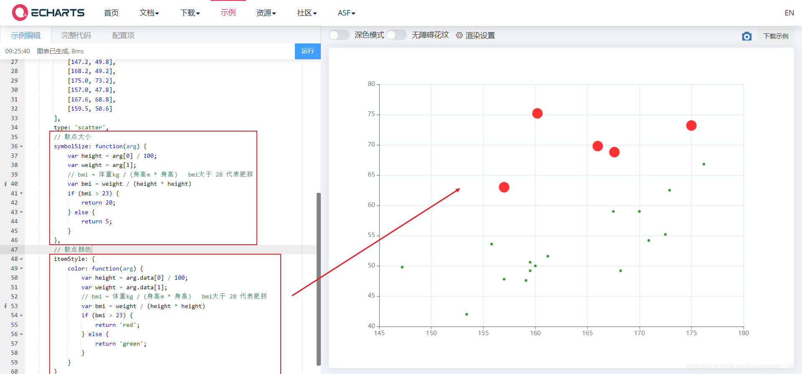Run the code with 运行 button
This screenshot has height=374, width=802.
(308, 51)
